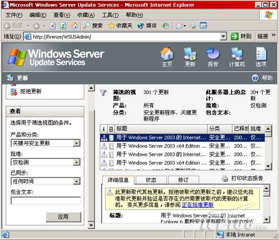Select the highlighted Windows Server 2003 Internet row
Screen dimensions: 279x240
click(182, 138)
